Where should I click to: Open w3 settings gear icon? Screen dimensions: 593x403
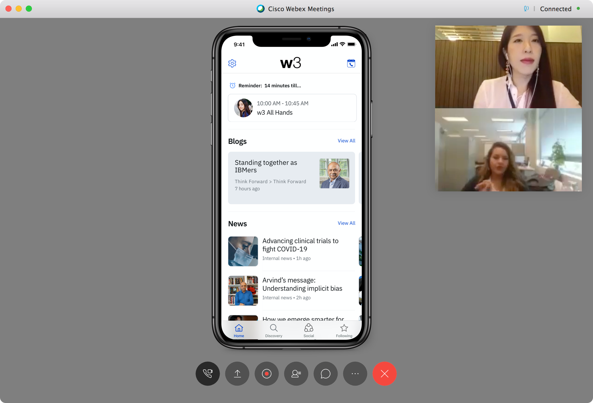click(232, 63)
